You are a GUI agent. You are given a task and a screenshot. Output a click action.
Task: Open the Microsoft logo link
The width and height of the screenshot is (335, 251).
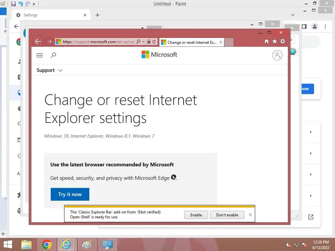159,55
